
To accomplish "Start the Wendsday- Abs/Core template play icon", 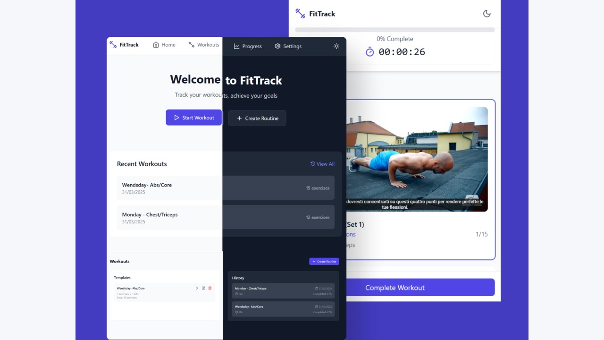I will click(197, 288).
